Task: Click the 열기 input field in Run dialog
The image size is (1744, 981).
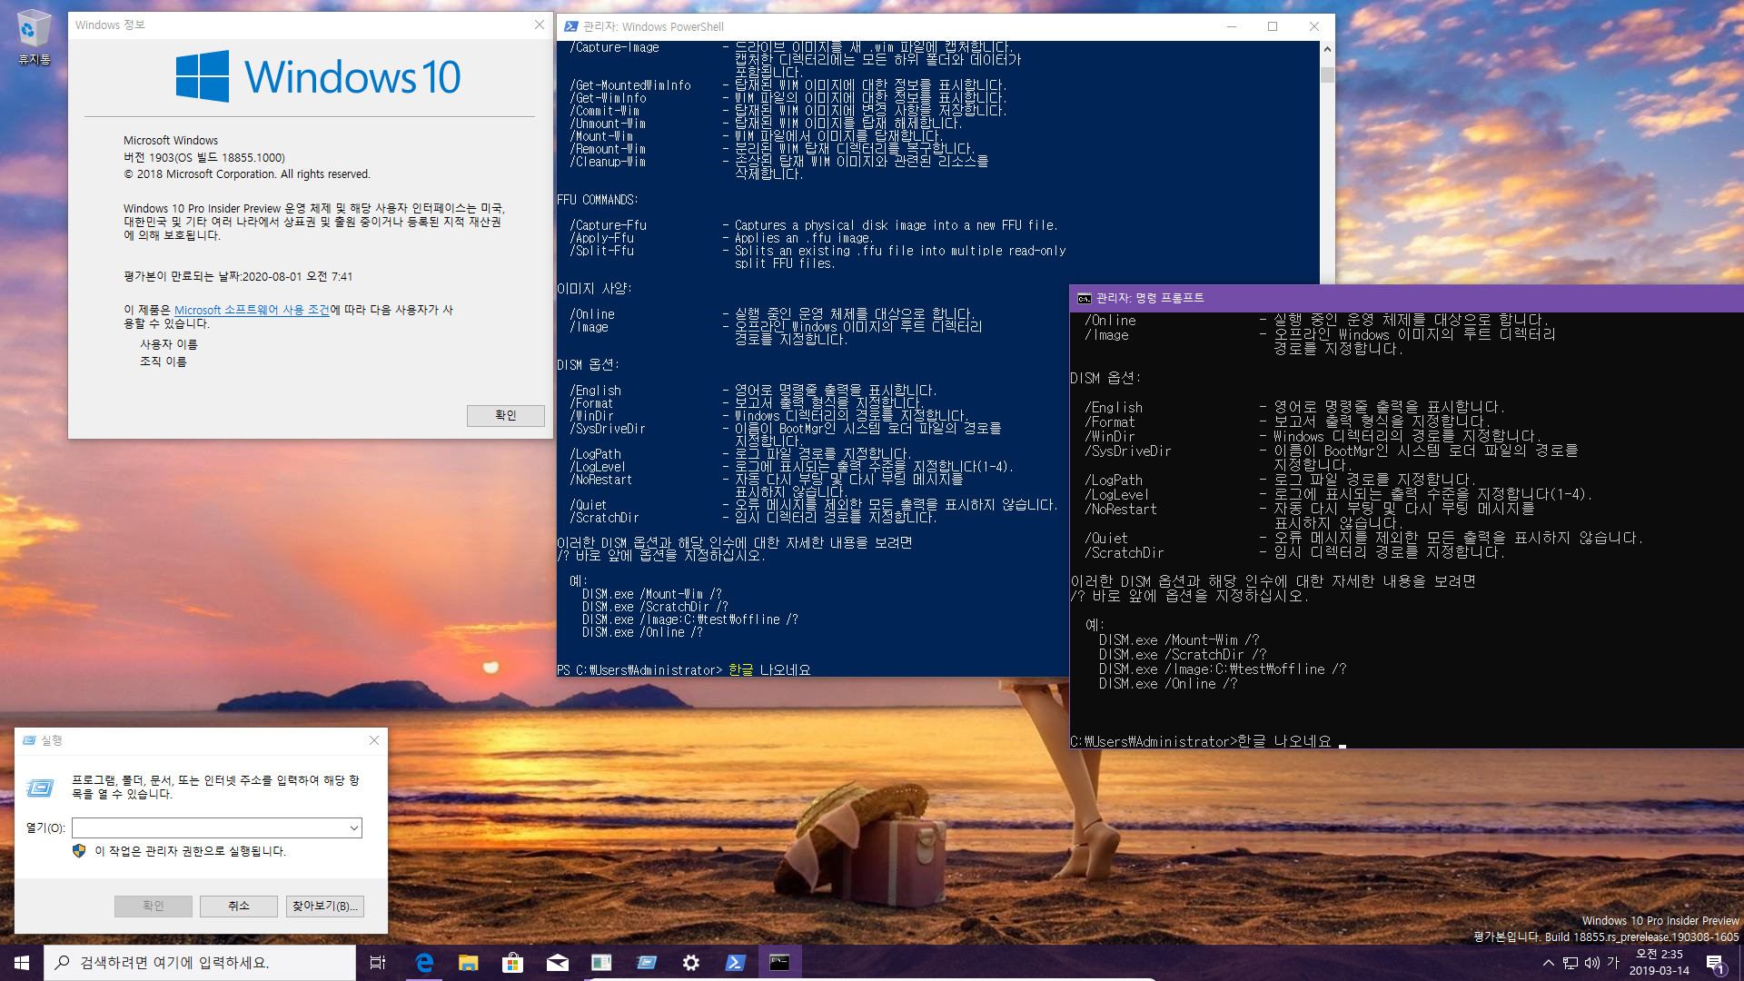Action: pos(217,827)
